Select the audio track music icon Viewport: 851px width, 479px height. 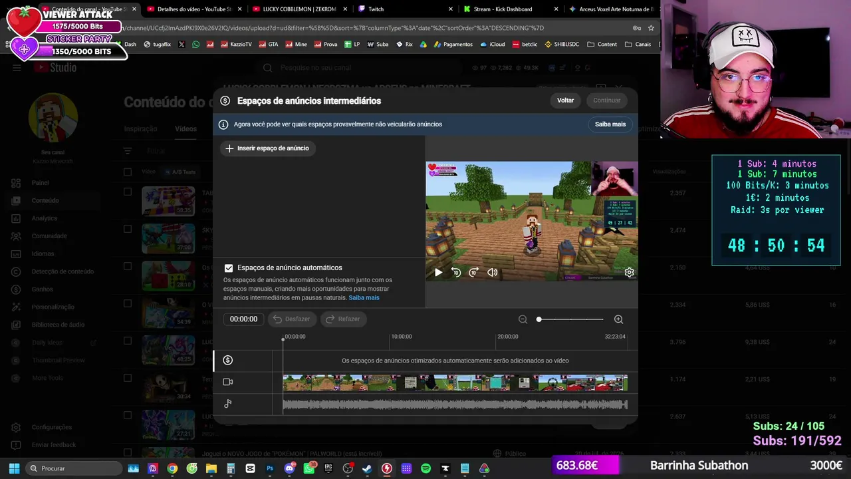pyautogui.click(x=228, y=404)
